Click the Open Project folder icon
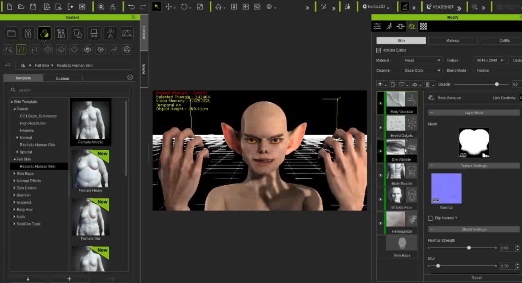 point(21,7)
